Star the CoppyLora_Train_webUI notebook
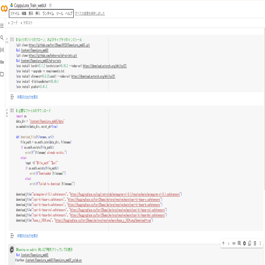Screen dimensions: 265x265 click(50, 5)
